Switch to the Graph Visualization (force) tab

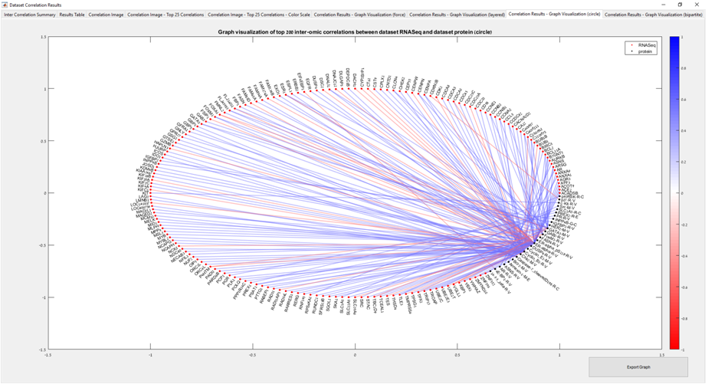coord(359,15)
